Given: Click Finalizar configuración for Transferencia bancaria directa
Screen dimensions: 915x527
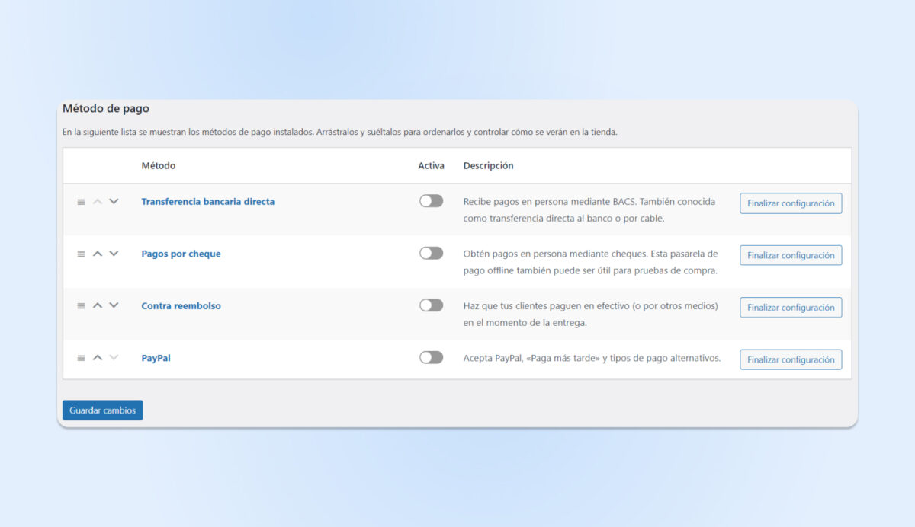Looking at the screenshot, I should click(x=790, y=203).
